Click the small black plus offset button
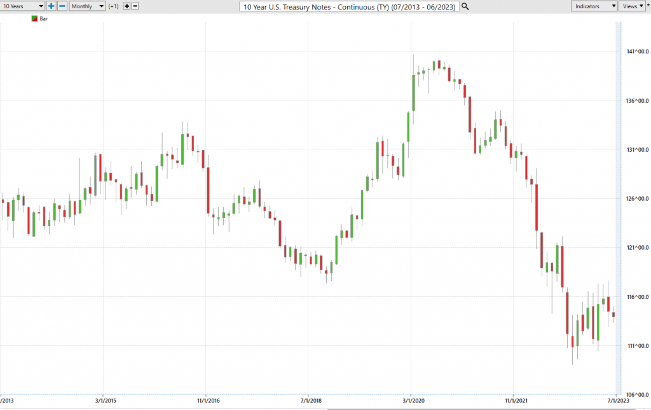The width and height of the screenshot is (651, 410). (127, 6)
